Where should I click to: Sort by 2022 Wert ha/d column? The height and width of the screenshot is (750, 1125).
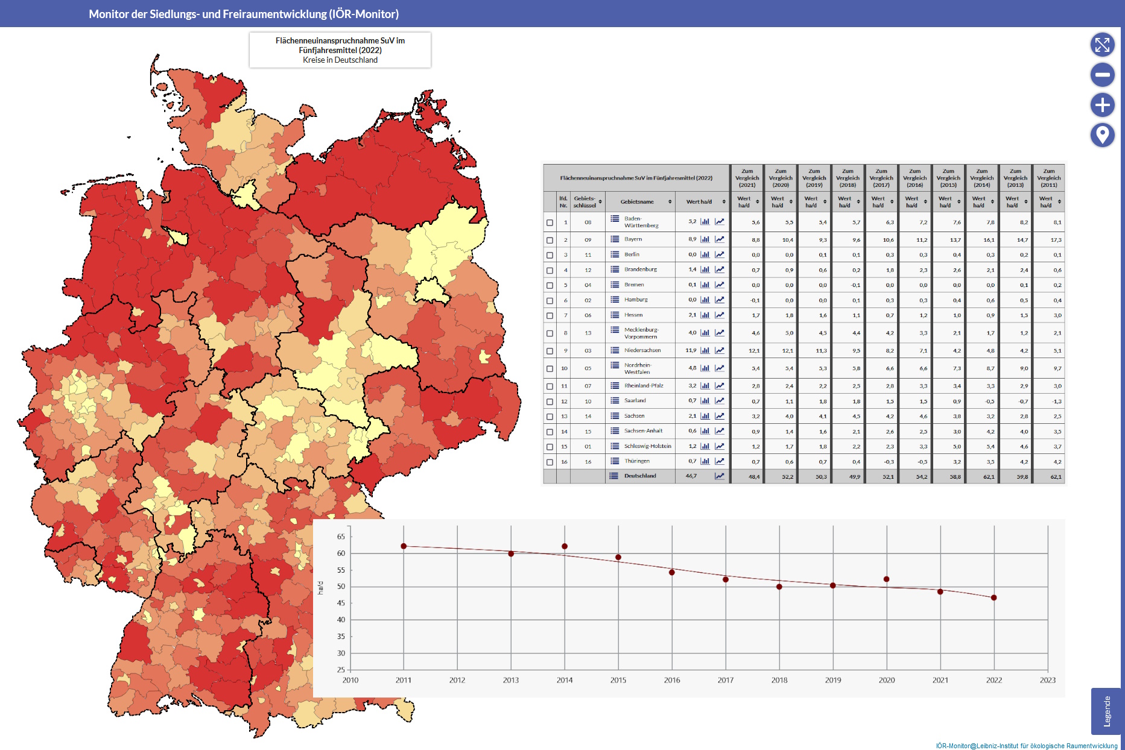[724, 202]
